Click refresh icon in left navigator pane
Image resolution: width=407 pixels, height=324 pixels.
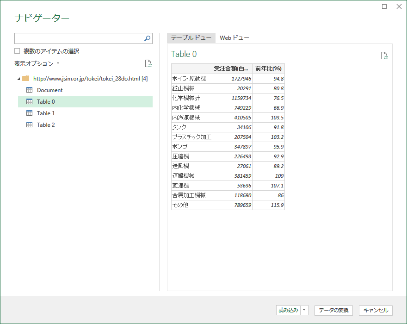(148, 64)
